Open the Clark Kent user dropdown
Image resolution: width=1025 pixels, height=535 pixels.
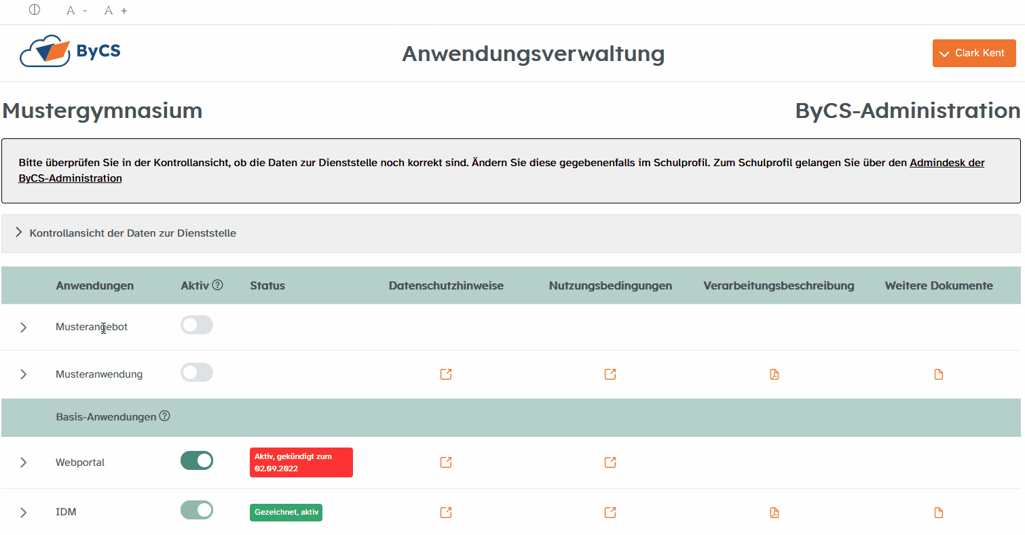tap(974, 53)
